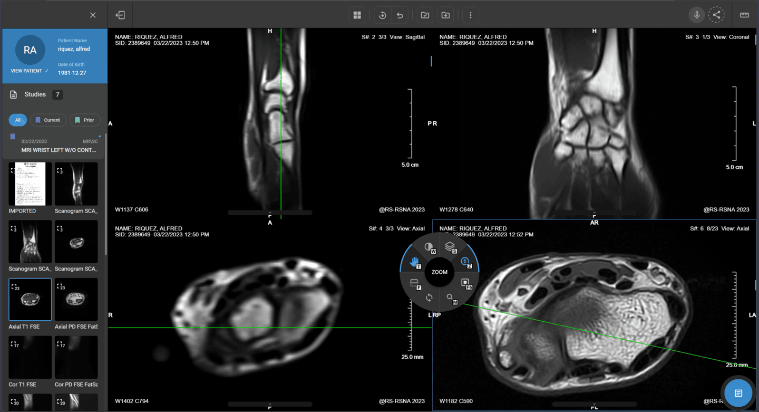
Task: Open the layout grid icon in the top toolbar
Action: (357, 15)
